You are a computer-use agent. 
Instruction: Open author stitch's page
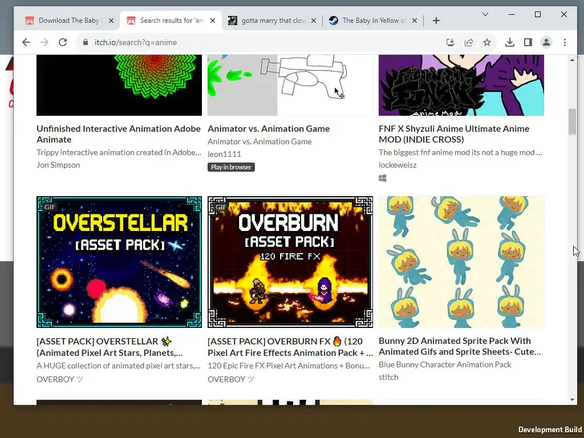[x=388, y=378]
